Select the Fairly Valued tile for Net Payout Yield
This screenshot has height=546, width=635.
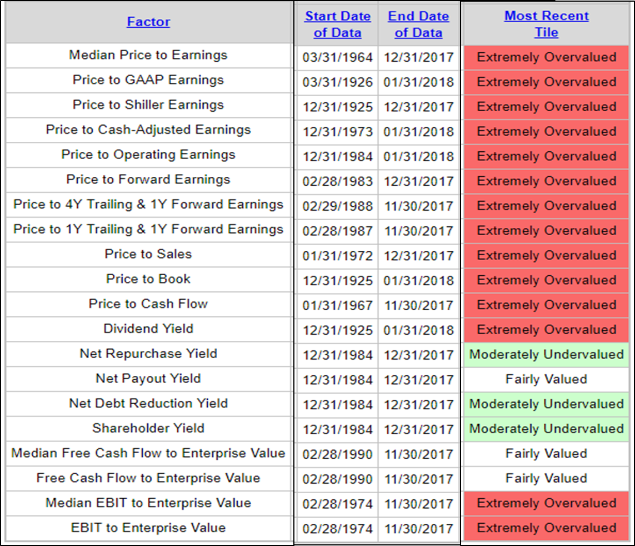546,380
